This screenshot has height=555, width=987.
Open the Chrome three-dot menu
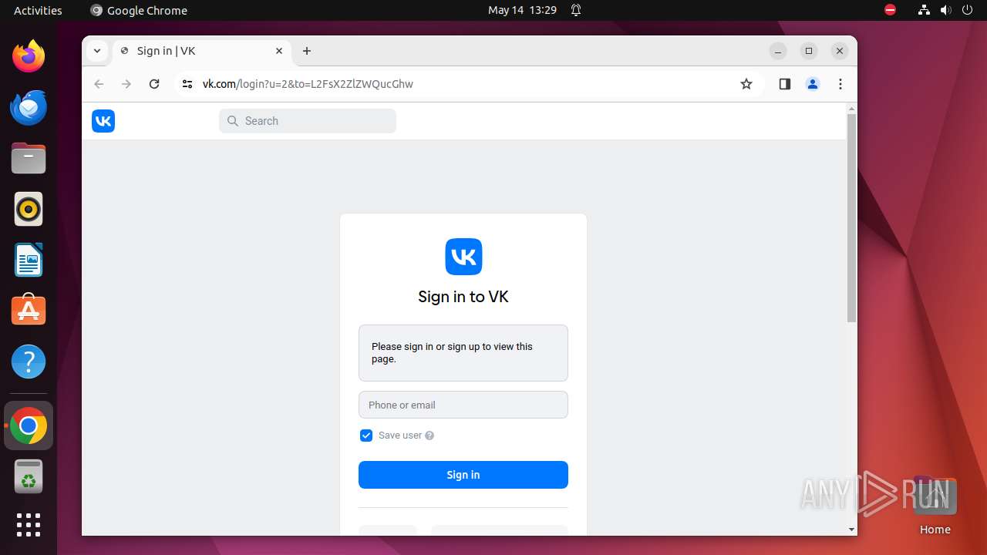tap(840, 84)
